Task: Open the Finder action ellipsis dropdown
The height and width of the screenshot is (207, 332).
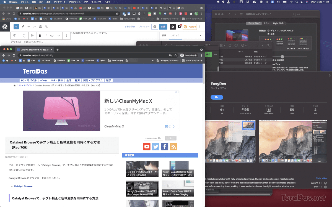Action: pos(243,45)
